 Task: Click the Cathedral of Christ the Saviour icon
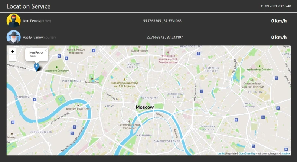(129, 121)
